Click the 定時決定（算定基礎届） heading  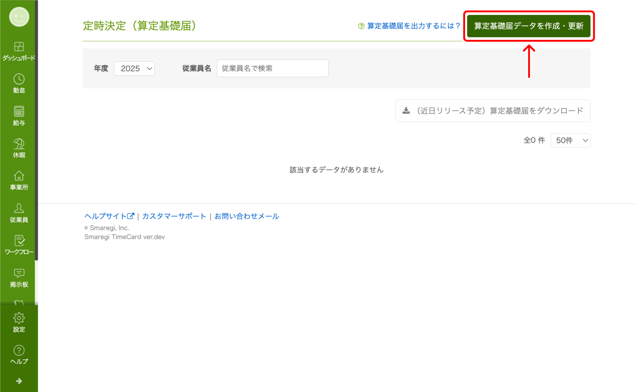(140, 26)
